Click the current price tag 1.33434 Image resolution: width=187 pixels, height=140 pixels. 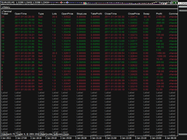(x=183, y=3)
